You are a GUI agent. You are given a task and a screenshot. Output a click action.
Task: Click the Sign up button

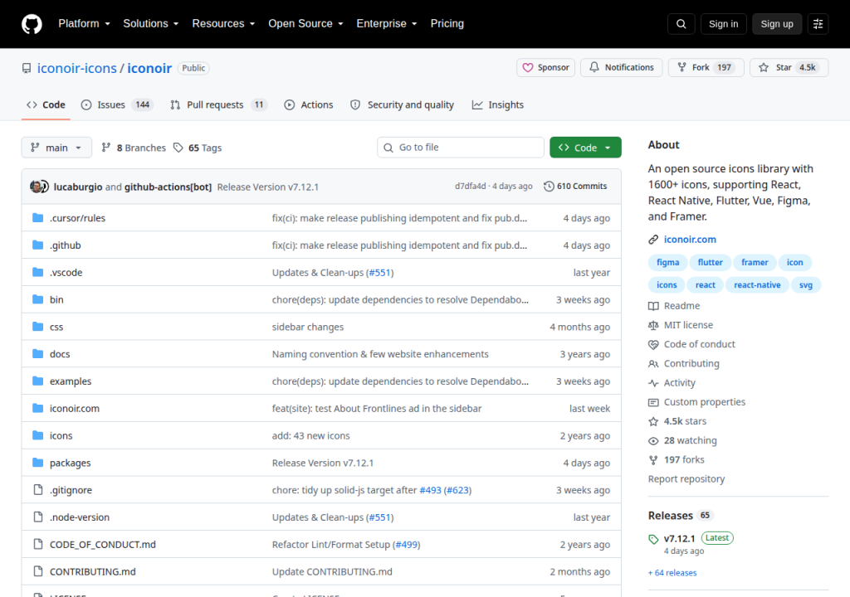click(x=777, y=24)
